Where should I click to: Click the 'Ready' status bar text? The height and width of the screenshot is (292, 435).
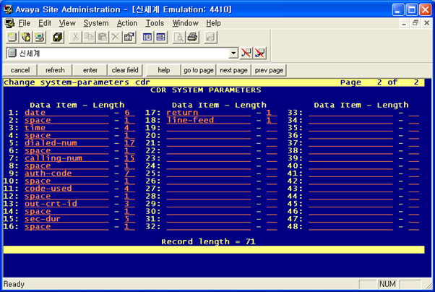click(x=14, y=284)
